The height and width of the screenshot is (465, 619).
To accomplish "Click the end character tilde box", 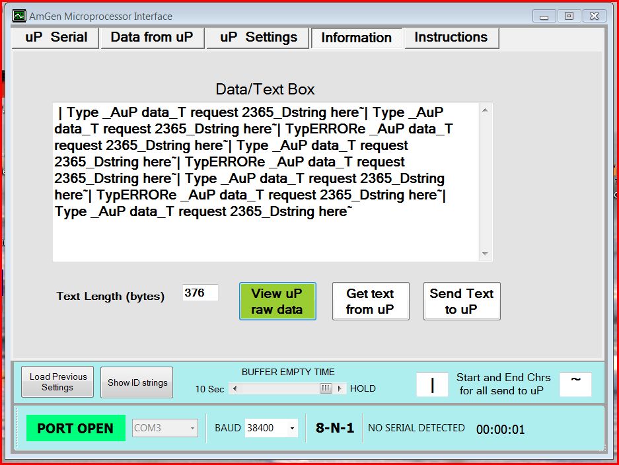I will click(x=575, y=384).
